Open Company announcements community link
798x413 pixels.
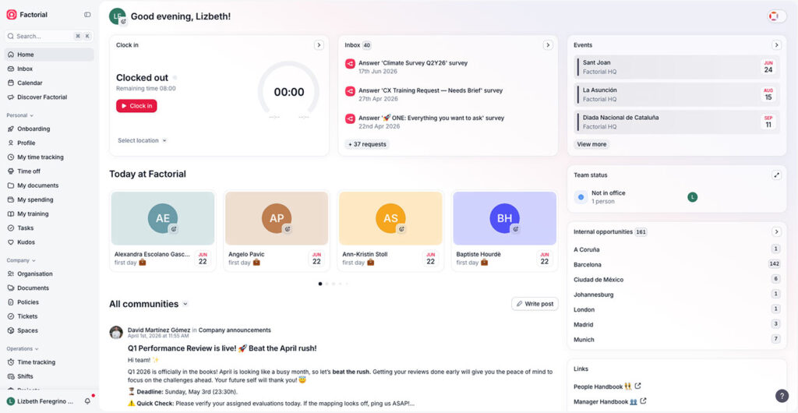235,330
